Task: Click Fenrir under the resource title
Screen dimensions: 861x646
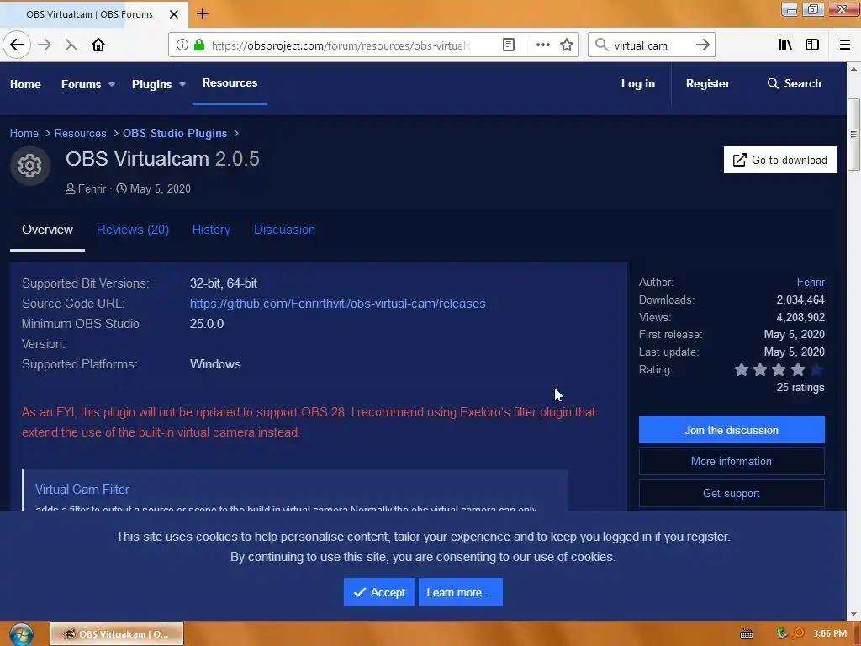Action: click(x=92, y=188)
